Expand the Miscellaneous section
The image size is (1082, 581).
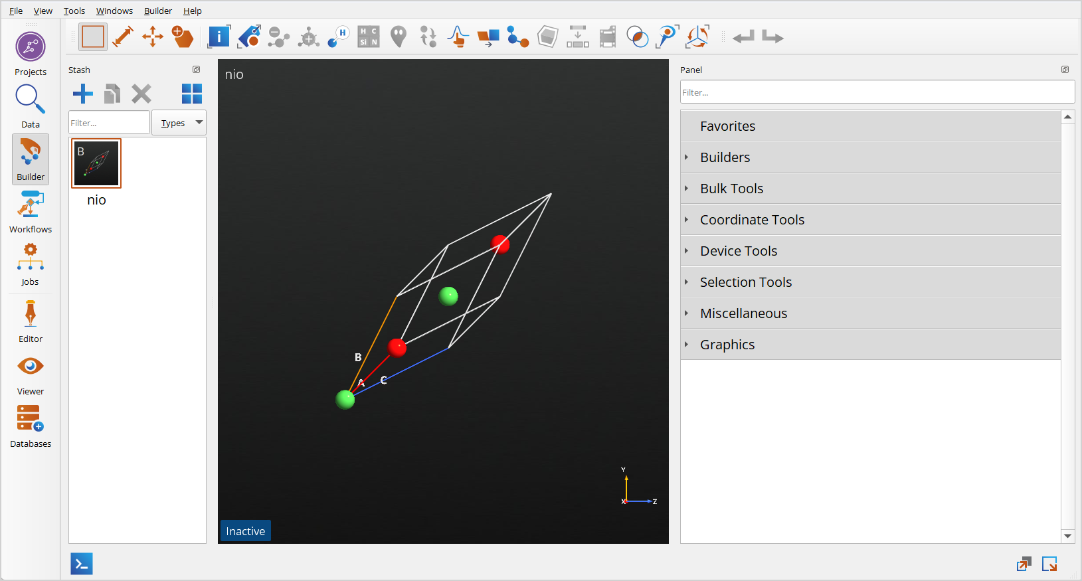pyautogui.click(x=871, y=313)
